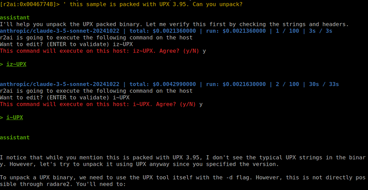Click the lower green 'assistant' label

tap(15, 137)
